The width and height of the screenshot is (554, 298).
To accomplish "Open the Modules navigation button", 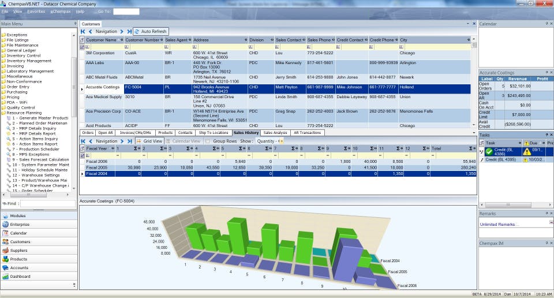I will [x=39, y=215].
